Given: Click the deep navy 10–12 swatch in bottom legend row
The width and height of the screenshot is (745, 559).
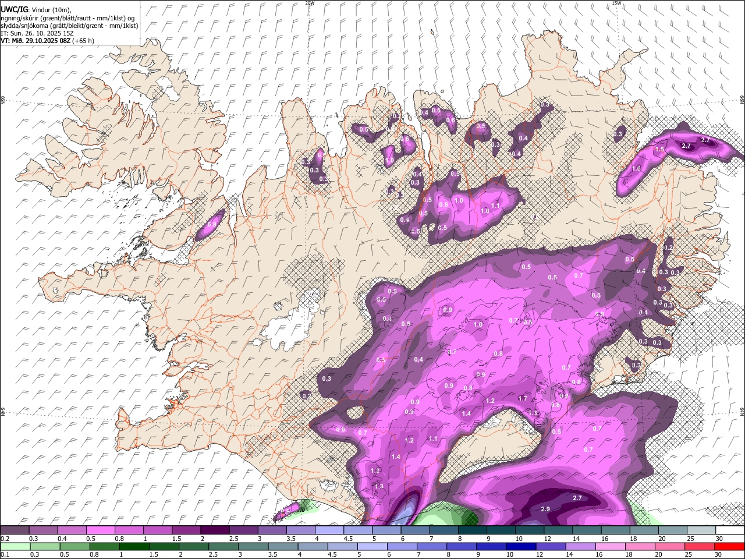Looking at the screenshot, I should coord(520,546).
